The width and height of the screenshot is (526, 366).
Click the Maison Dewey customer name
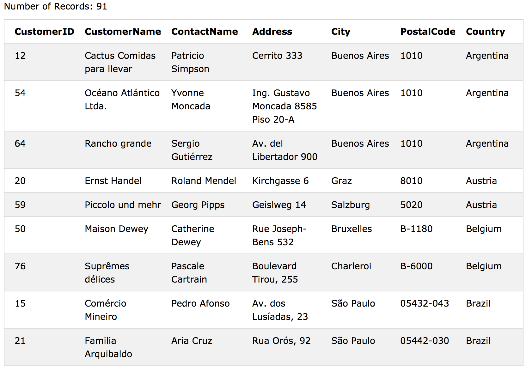pyautogui.click(x=116, y=229)
